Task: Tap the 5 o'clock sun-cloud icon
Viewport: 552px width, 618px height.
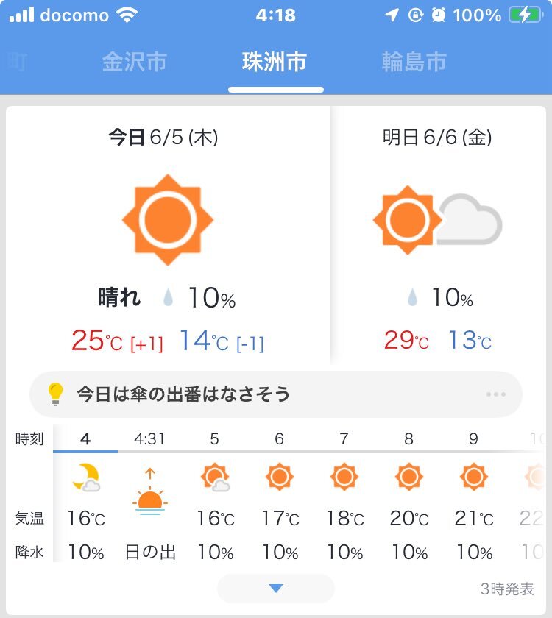Action: pos(215,477)
